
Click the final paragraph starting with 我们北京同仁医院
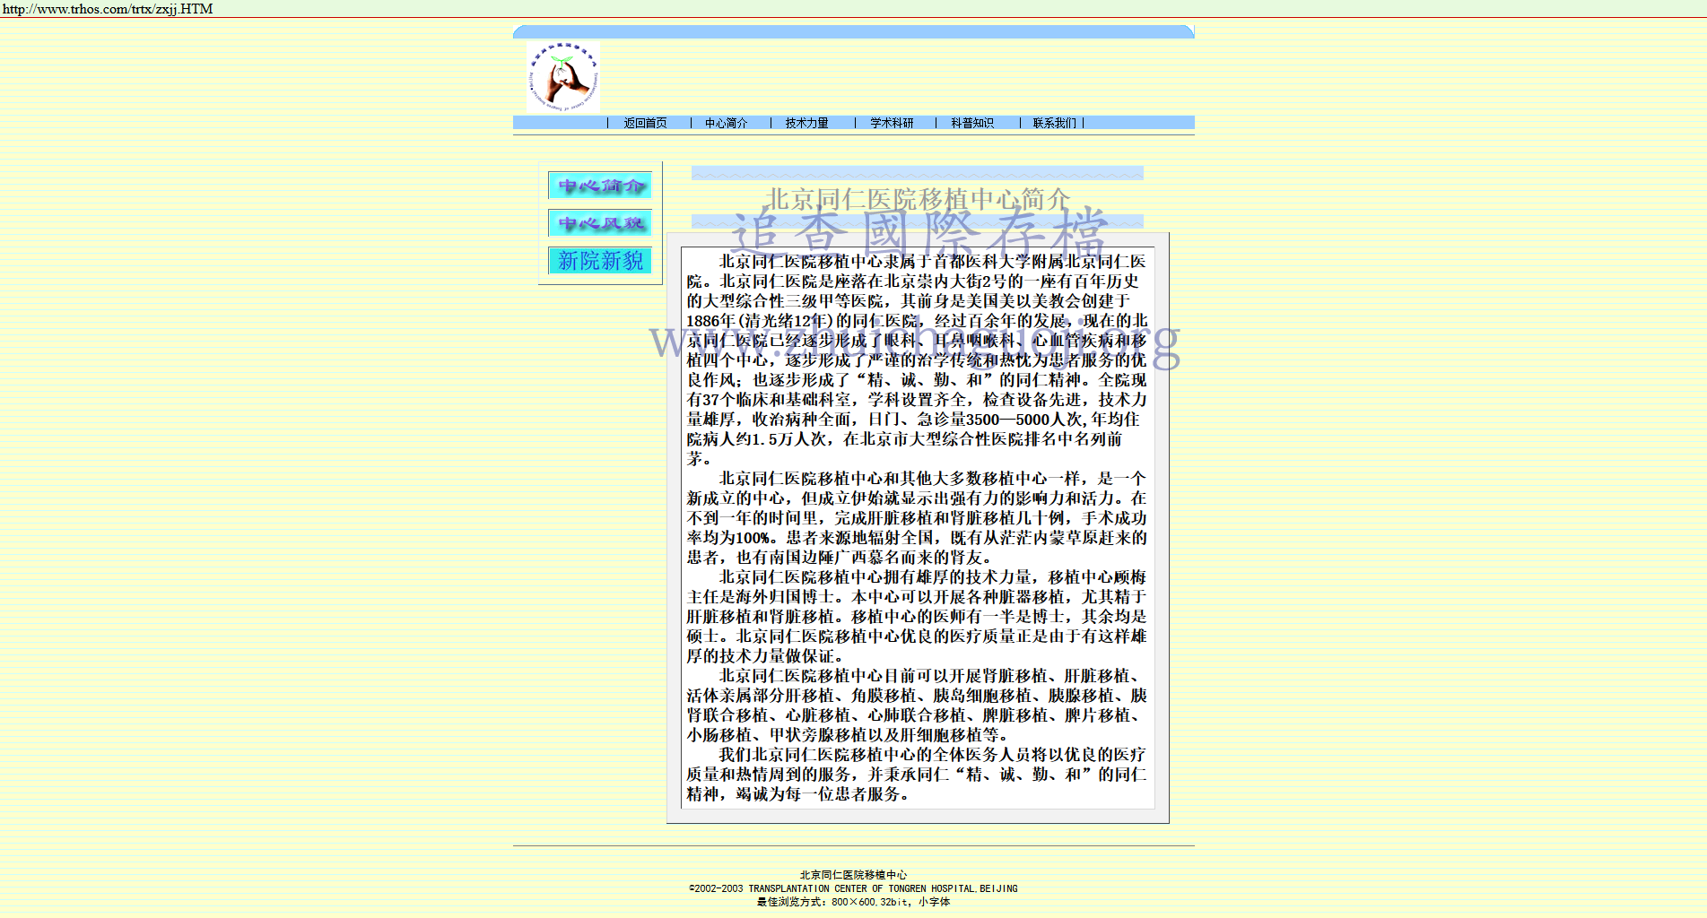tap(917, 774)
